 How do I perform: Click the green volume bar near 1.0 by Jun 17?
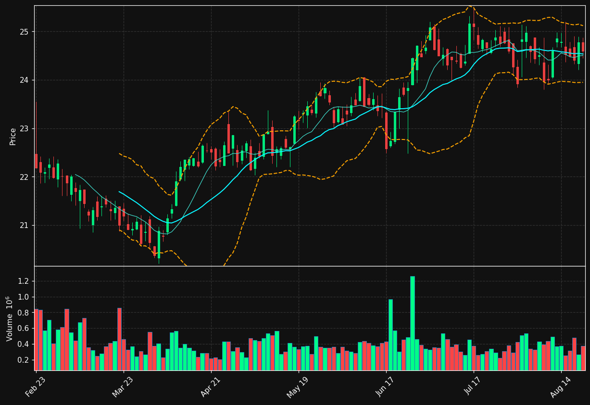(390, 335)
